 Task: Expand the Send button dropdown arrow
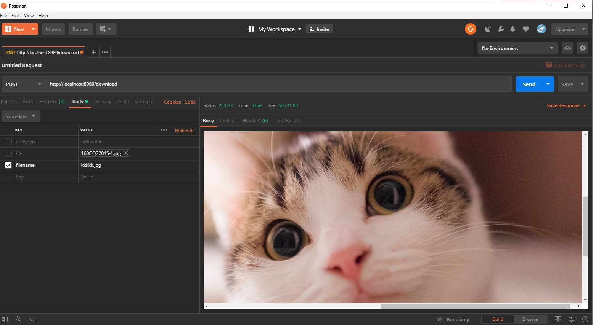548,84
